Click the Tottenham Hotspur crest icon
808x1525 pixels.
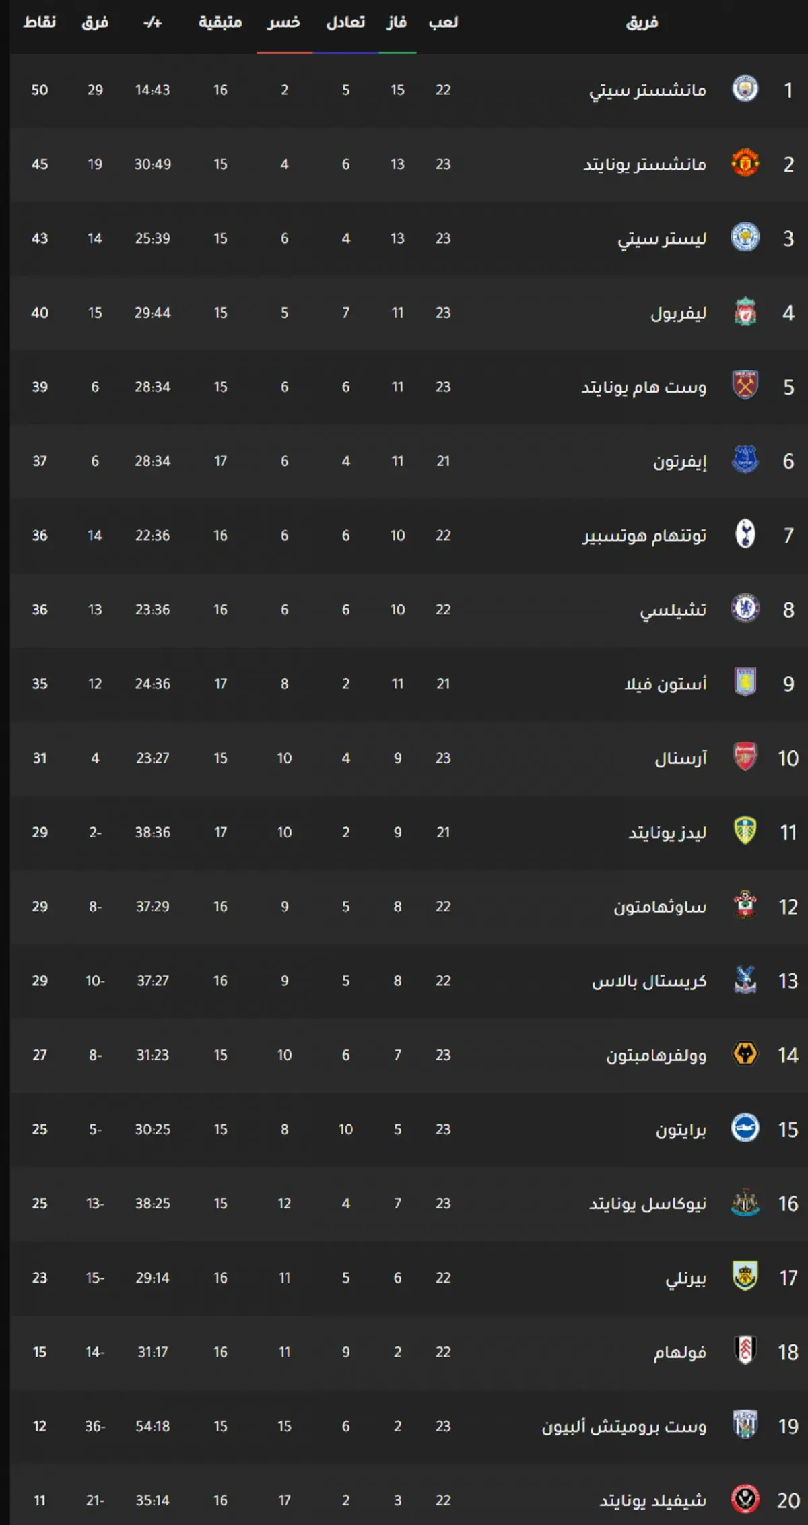tap(745, 534)
